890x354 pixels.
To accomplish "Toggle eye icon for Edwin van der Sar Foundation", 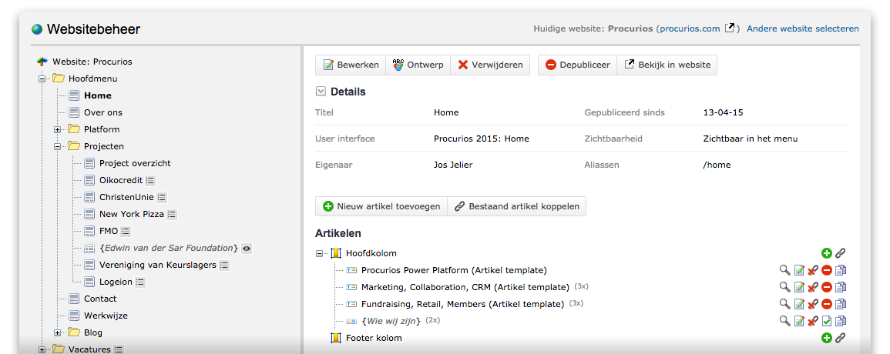I will tap(247, 248).
